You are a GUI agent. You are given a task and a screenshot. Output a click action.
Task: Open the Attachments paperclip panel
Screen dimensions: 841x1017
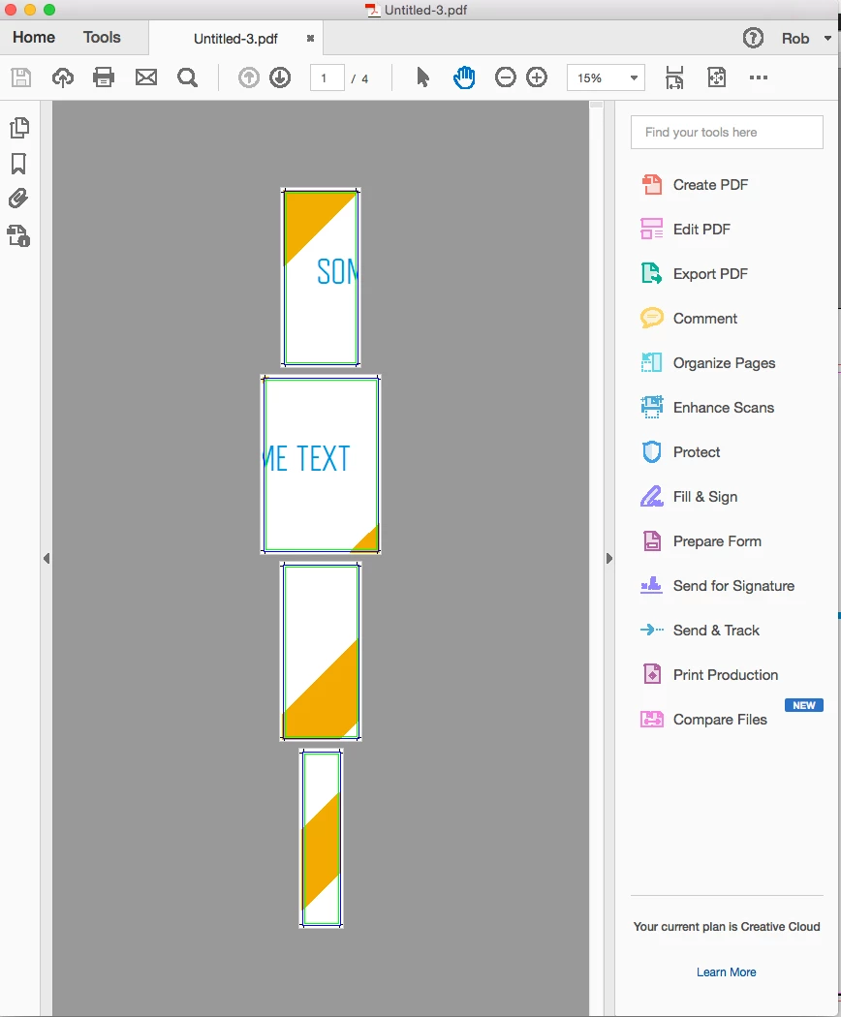(x=18, y=199)
